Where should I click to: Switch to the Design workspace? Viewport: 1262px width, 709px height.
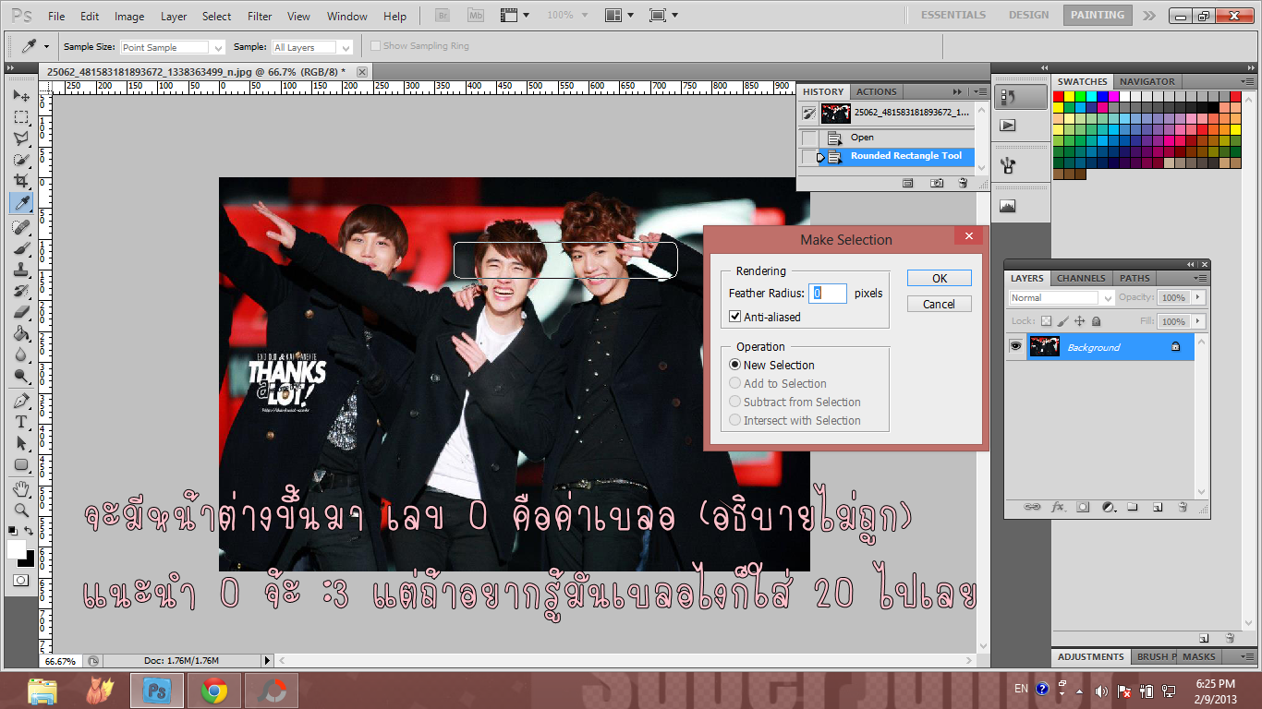pyautogui.click(x=1029, y=15)
